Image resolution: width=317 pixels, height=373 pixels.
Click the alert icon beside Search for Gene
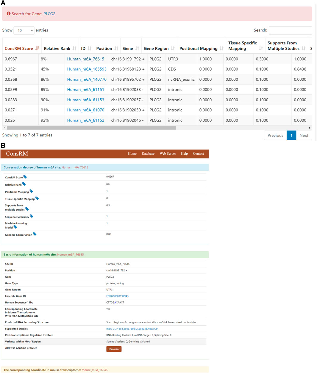(9, 13)
